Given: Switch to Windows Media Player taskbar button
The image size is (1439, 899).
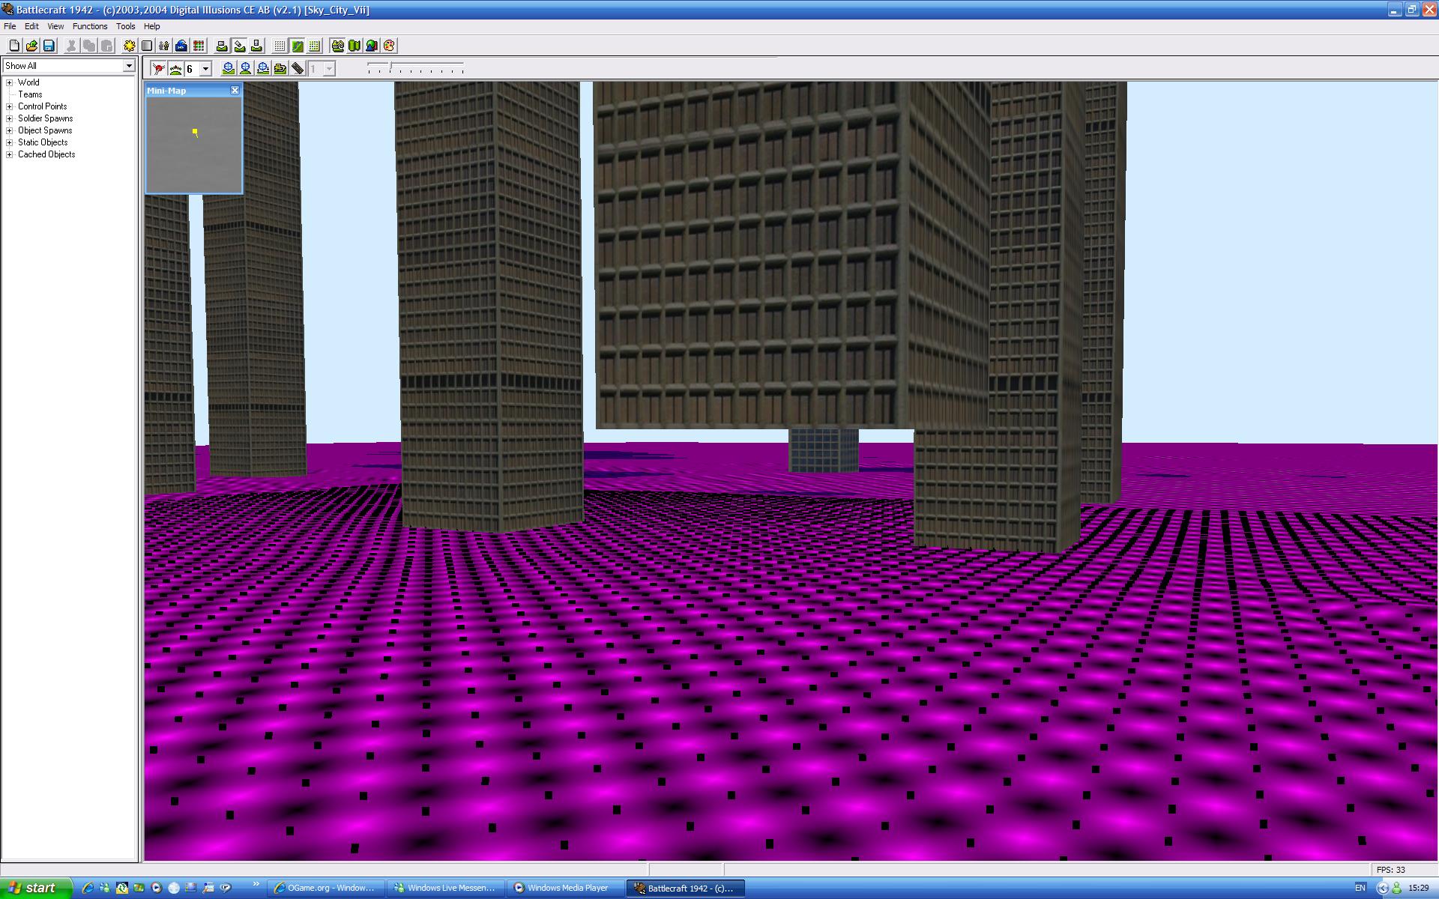Looking at the screenshot, I should coord(567,888).
